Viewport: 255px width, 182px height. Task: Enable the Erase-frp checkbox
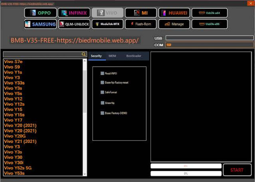pyautogui.click(x=103, y=103)
